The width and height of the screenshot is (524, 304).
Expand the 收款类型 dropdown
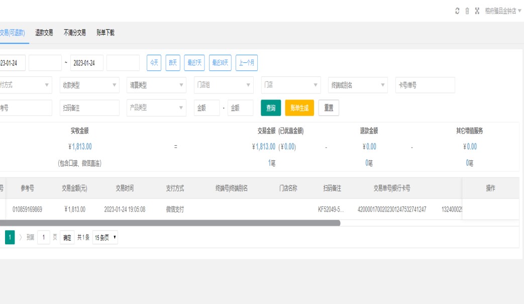click(x=89, y=85)
